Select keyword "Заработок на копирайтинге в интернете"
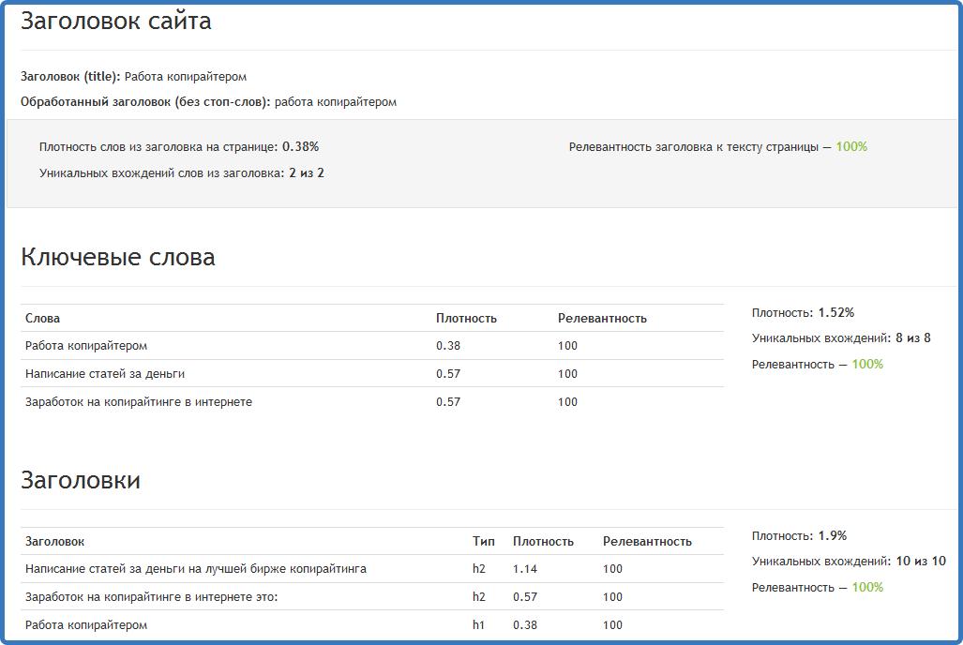 click(139, 402)
